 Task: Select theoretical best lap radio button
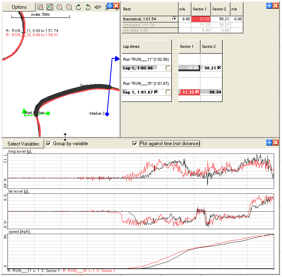click(x=174, y=19)
